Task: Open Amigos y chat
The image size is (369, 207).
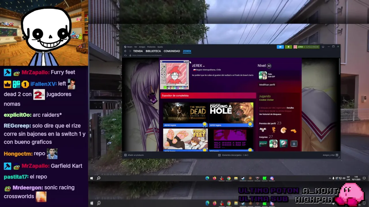Action: coord(330,155)
